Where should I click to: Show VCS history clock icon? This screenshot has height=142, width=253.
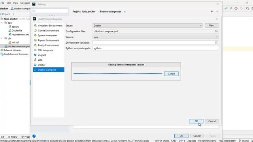[x=236, y=8]
